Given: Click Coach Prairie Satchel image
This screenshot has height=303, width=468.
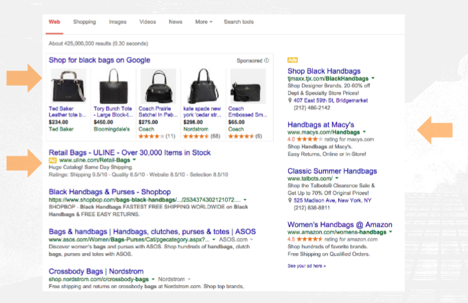Looking at the screenshot, I should 159,86.
